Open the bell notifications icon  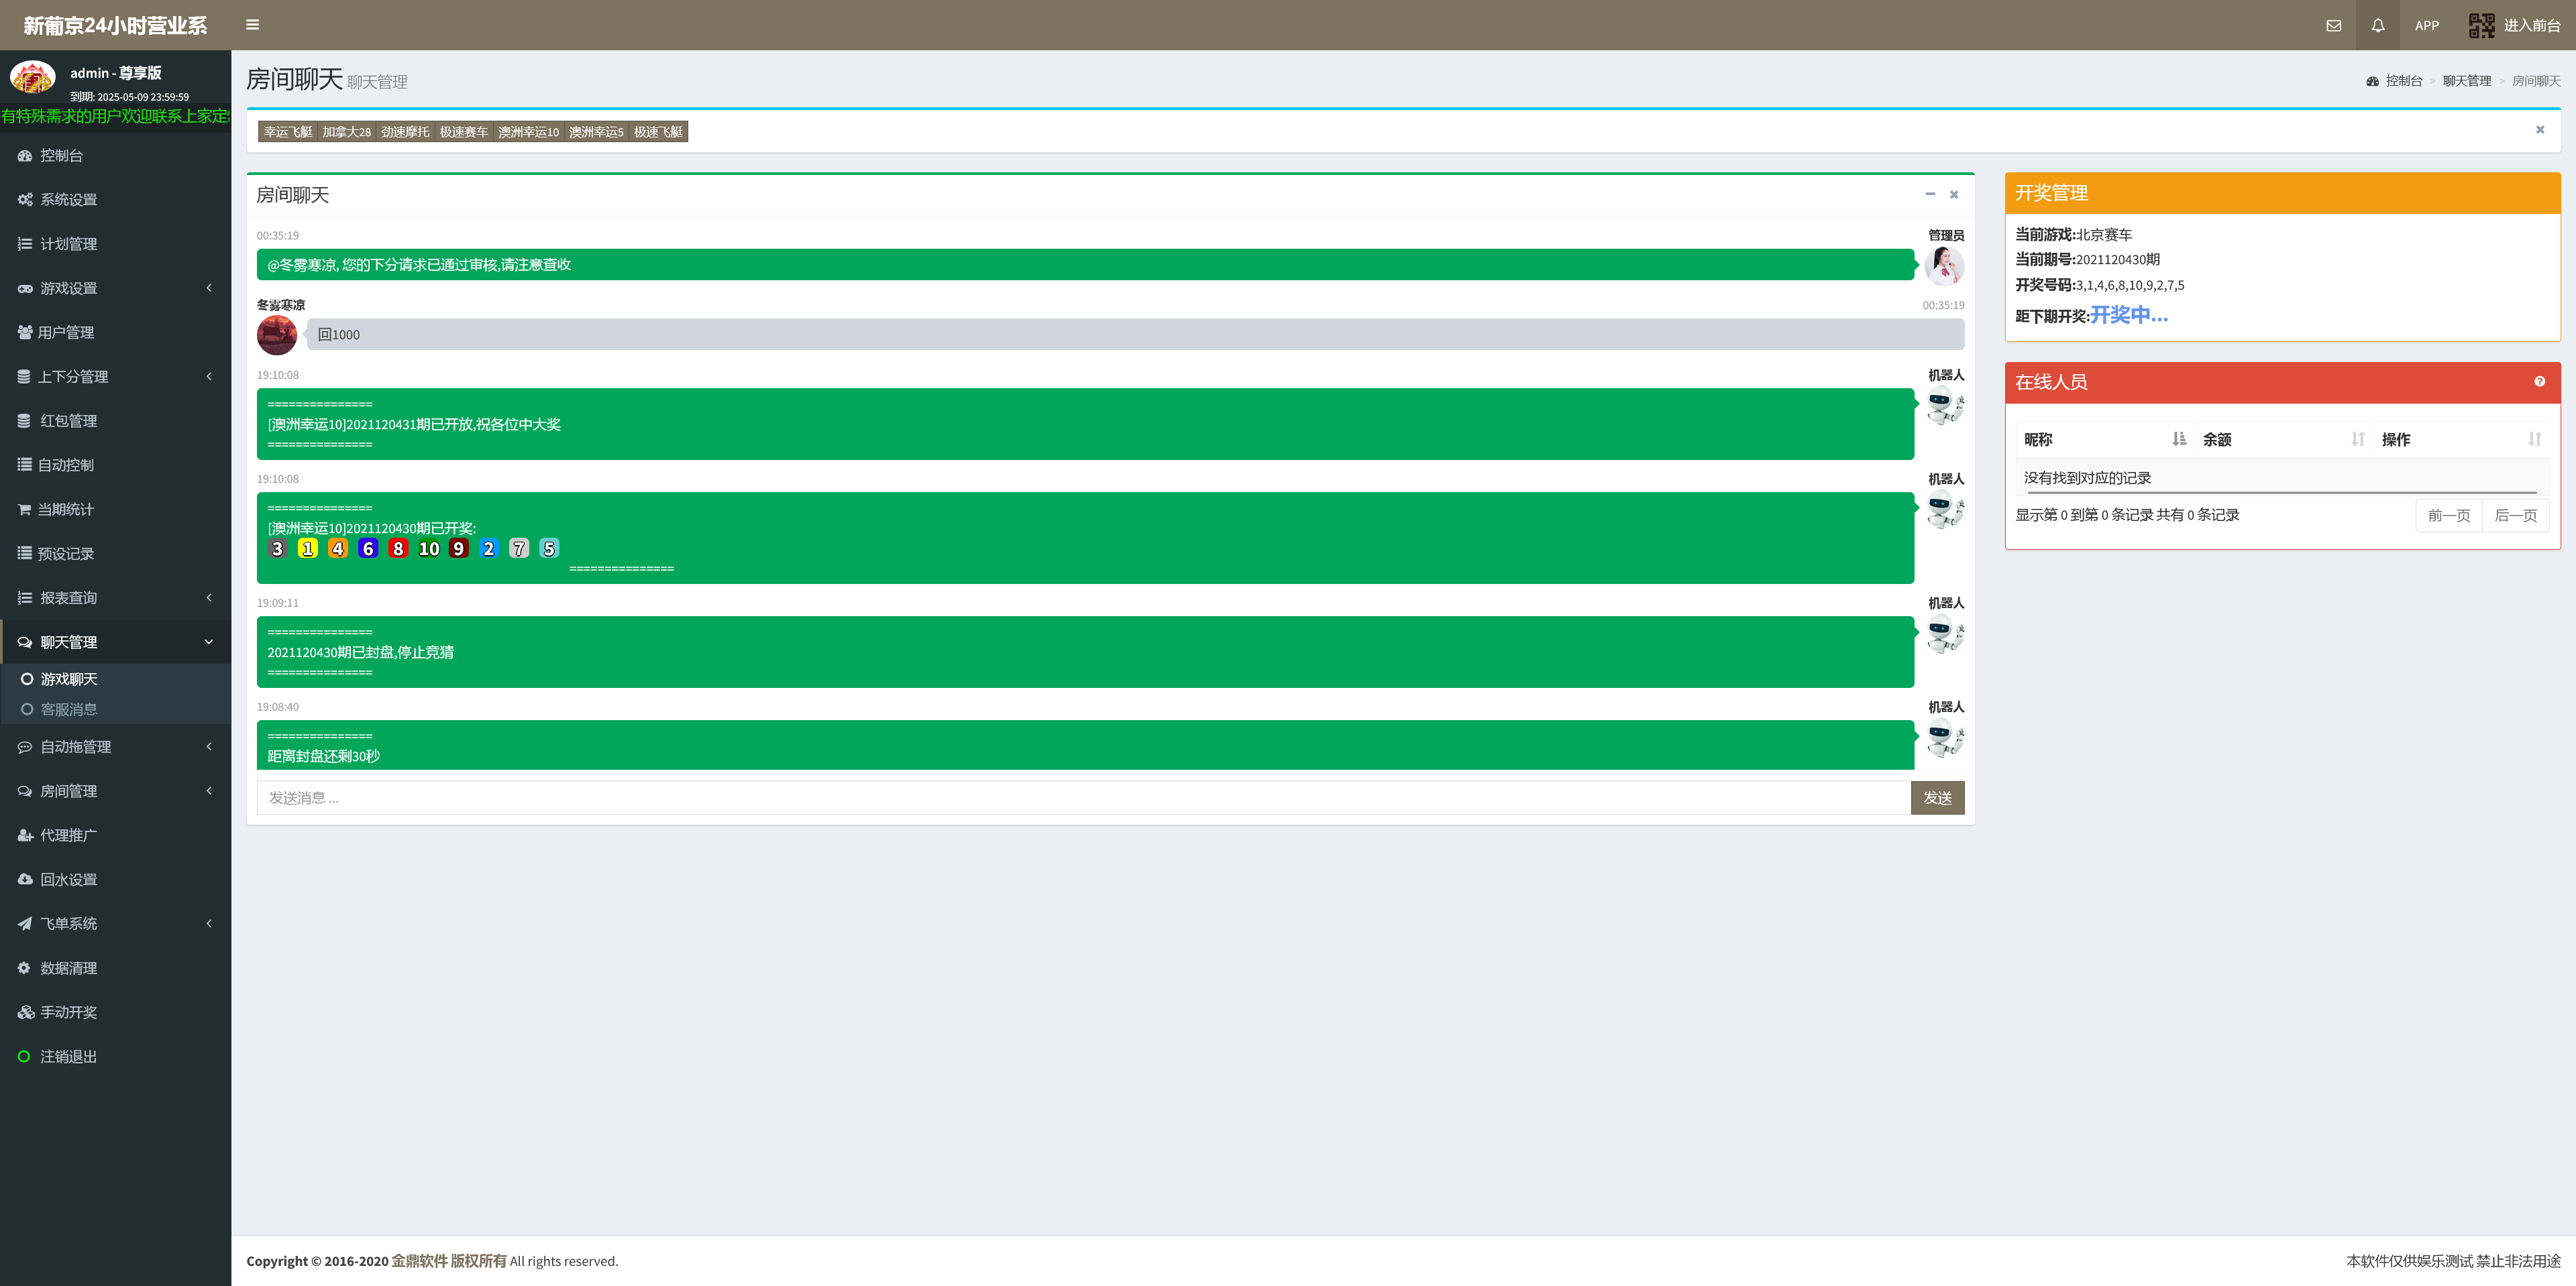pos(2377,26)
